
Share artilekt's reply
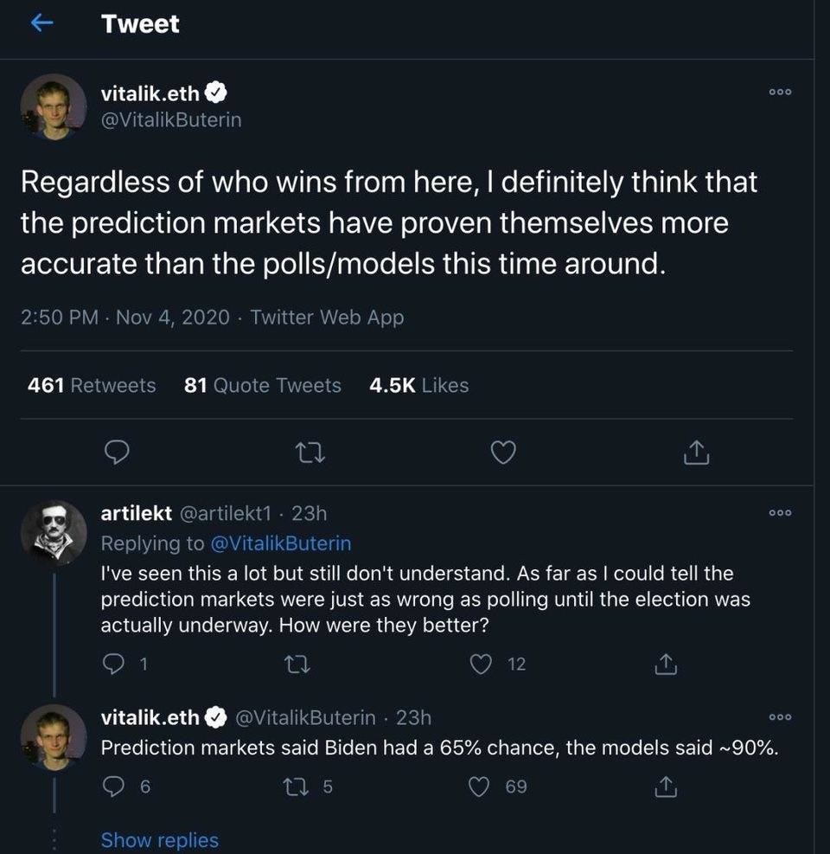click(x=666, y=664)
